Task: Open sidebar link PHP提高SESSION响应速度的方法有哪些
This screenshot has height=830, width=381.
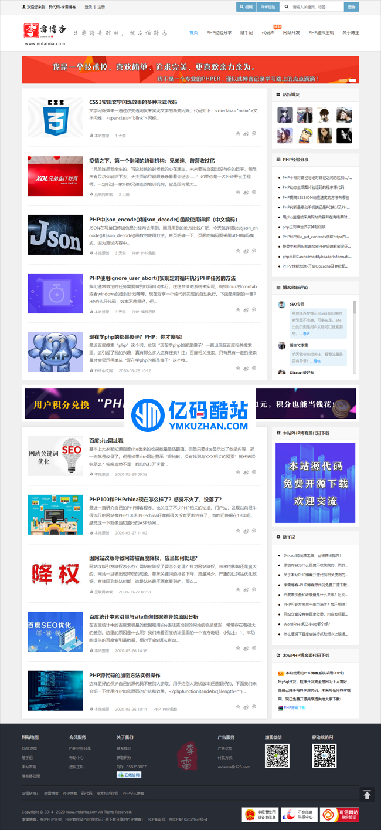Action: click(316, 197)
